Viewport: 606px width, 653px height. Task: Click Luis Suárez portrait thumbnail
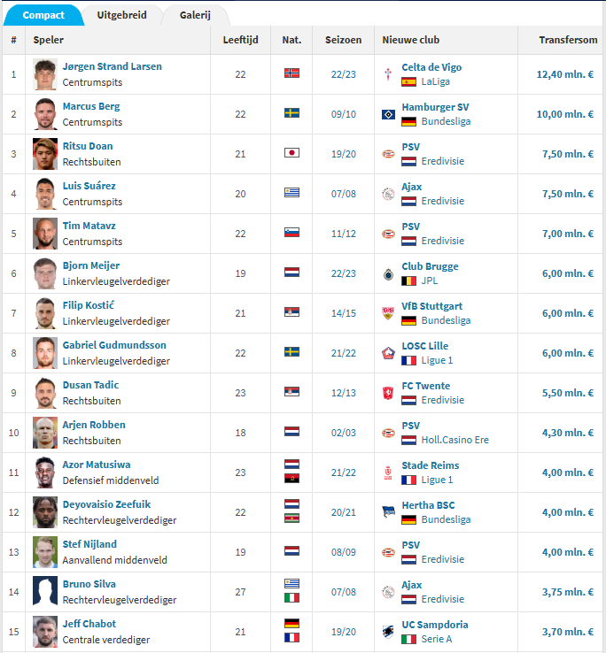click(45, 194)
